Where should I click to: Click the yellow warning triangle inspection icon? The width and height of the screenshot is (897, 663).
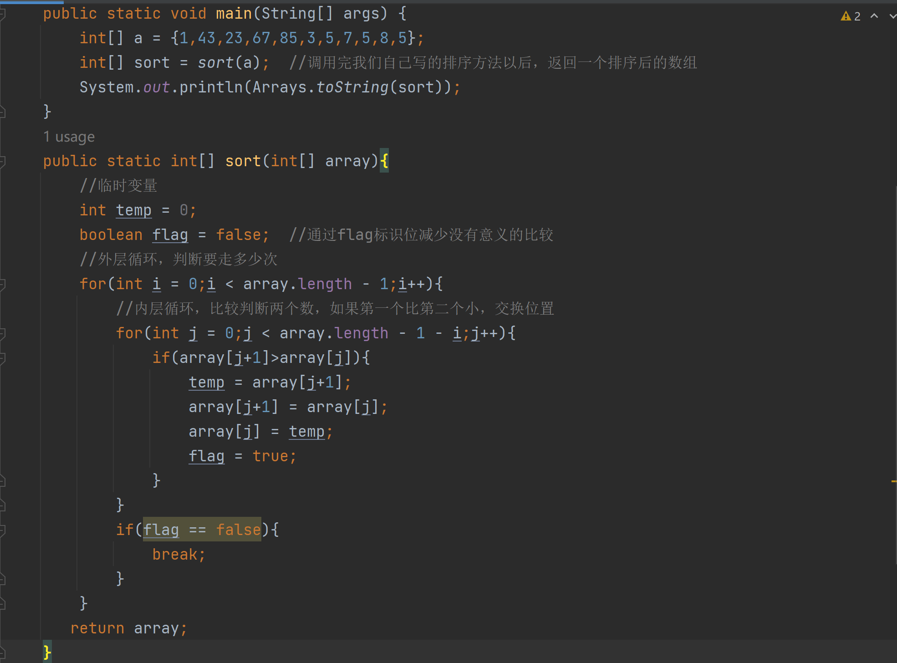point(846,16)
